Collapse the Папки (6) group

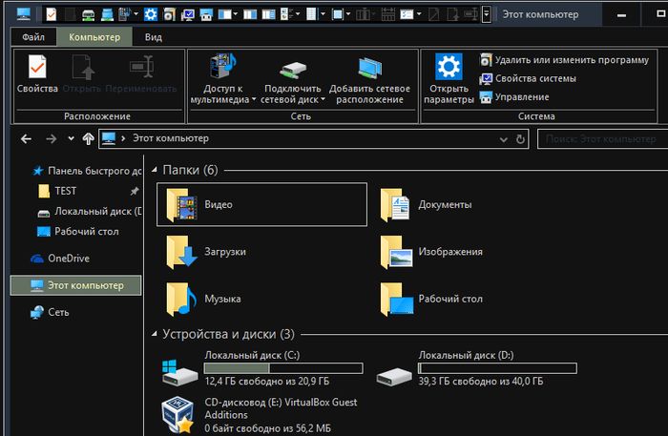click(156, 170)
